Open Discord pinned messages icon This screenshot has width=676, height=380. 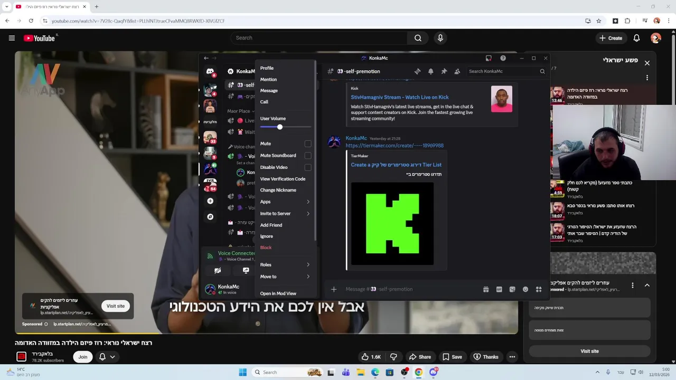point(444,71)
